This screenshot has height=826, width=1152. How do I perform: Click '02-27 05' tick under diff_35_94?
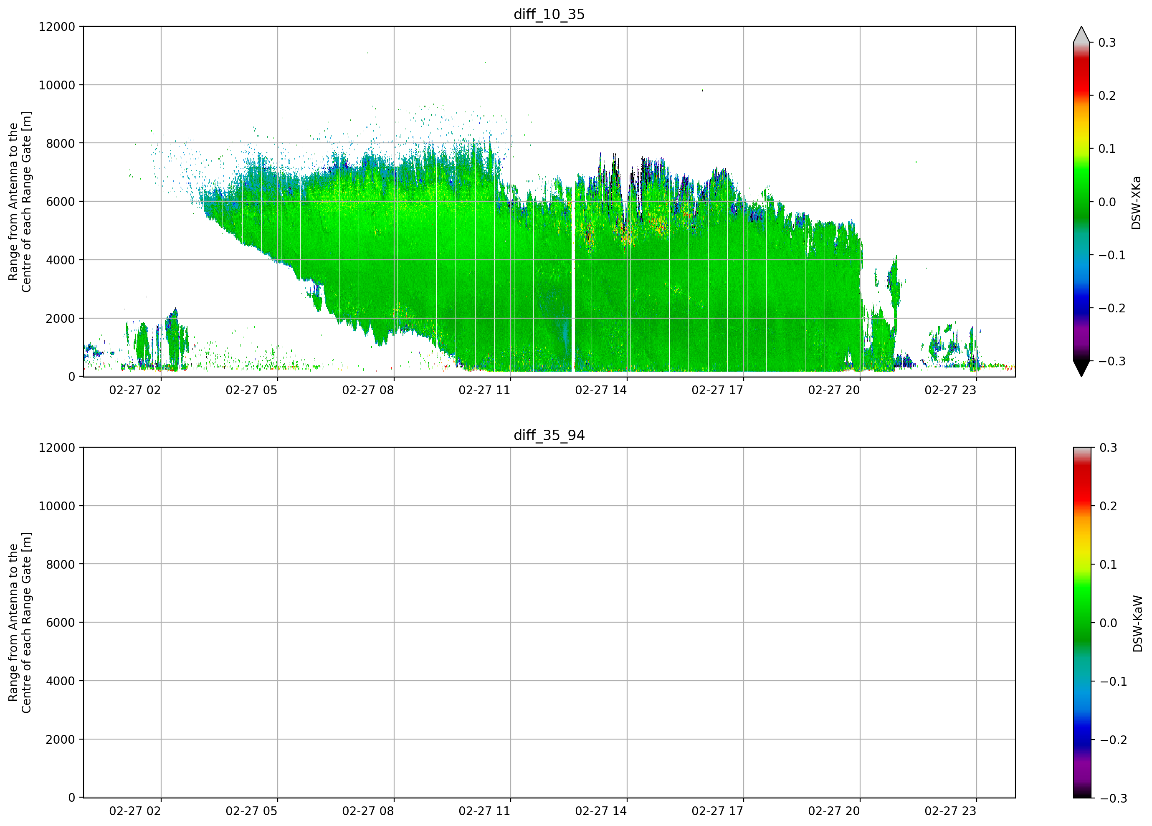(251, 811)
